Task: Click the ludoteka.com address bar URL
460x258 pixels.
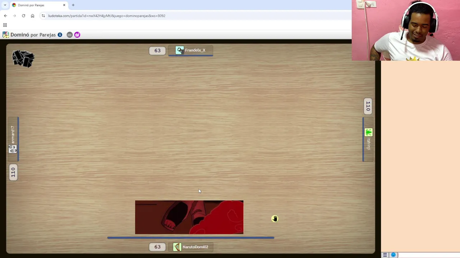Action: [107, 16]
